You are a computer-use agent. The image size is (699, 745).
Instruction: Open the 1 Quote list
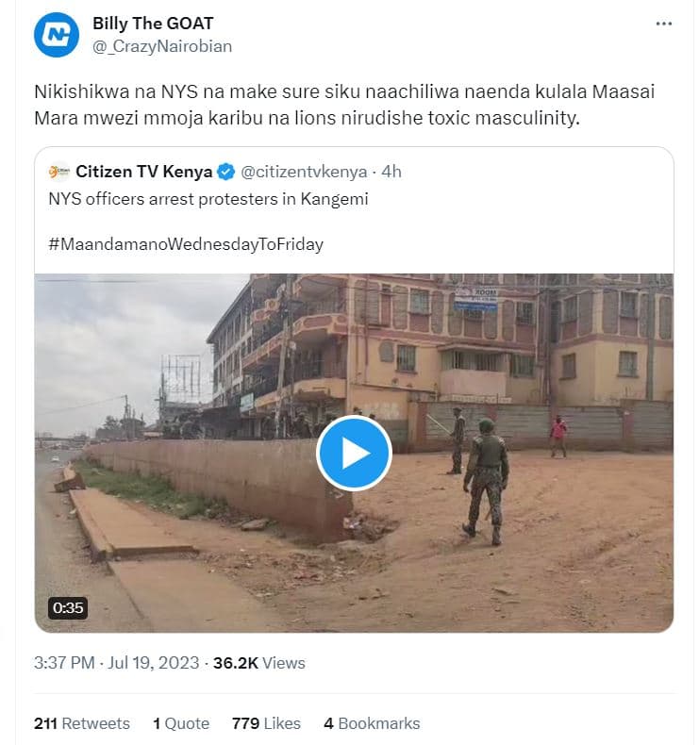coord(181,723)
